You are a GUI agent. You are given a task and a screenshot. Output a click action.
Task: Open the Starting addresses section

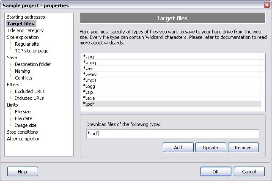pyautogui.click(x=26, y=17)
